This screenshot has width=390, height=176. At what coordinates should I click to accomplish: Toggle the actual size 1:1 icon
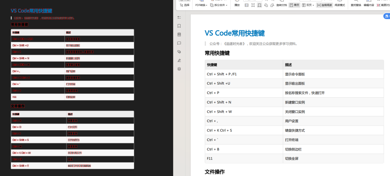pos(247,5)
